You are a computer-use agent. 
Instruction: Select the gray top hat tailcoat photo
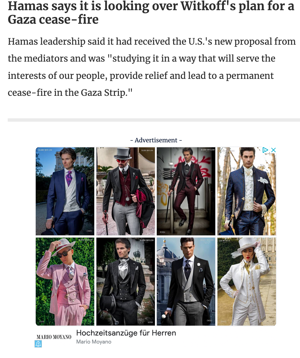point(126,191)
